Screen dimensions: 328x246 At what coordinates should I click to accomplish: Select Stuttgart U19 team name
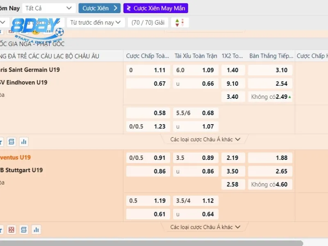tap(21, 170)
